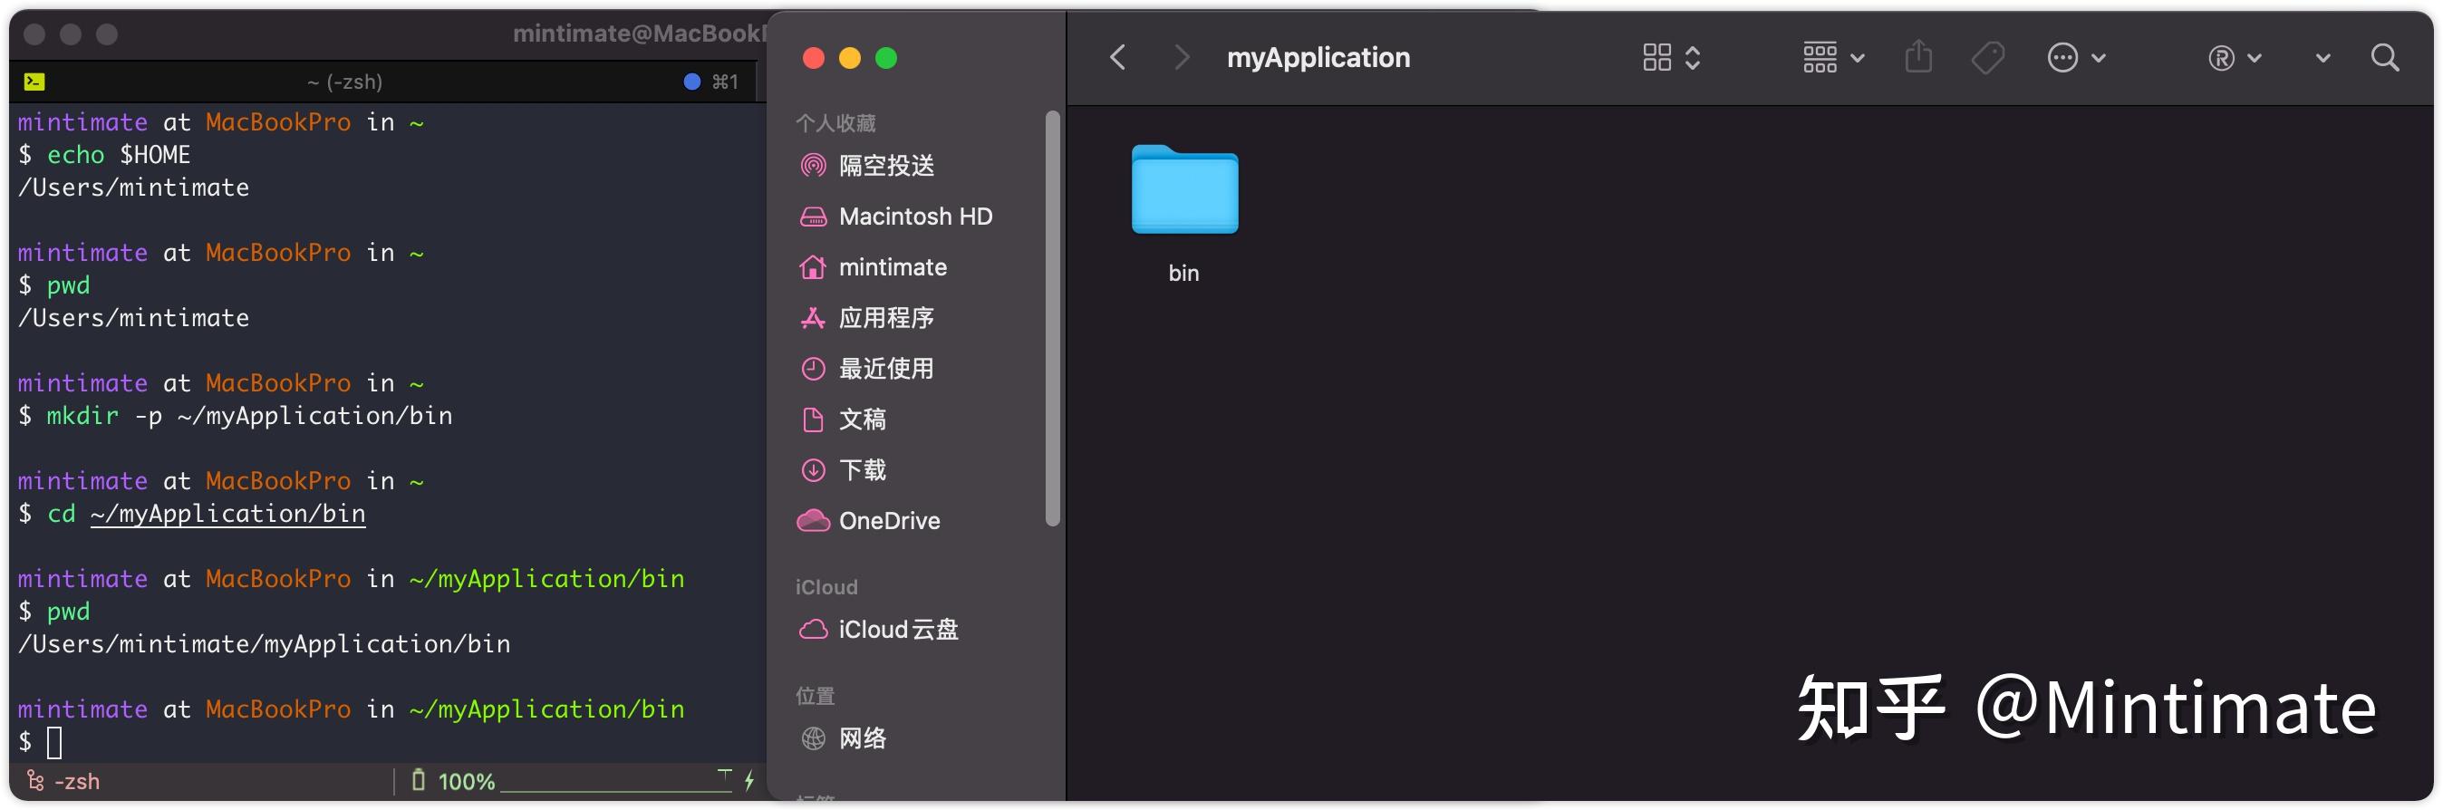Image resolution: width=2443 pixels, height=810 pixels.
Task: Click the Finder search magnifier icon
Action: [2384, 59]
